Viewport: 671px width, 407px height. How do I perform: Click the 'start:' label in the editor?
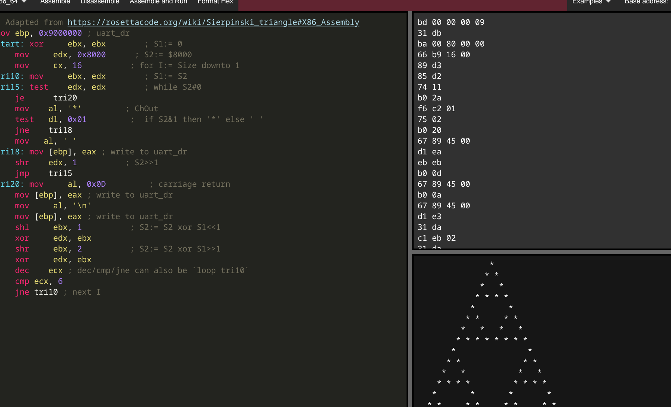click(x=11, y=44)
